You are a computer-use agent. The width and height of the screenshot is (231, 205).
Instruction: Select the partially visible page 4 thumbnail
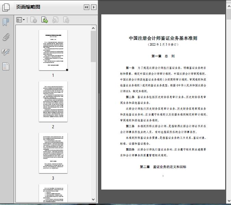(53, 193)
